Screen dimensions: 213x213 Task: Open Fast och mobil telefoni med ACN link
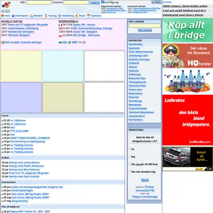[x=184, y=11]
